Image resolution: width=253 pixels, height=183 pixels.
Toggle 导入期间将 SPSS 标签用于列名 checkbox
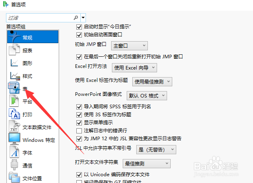pyautogui.click(x=79, y=107)
